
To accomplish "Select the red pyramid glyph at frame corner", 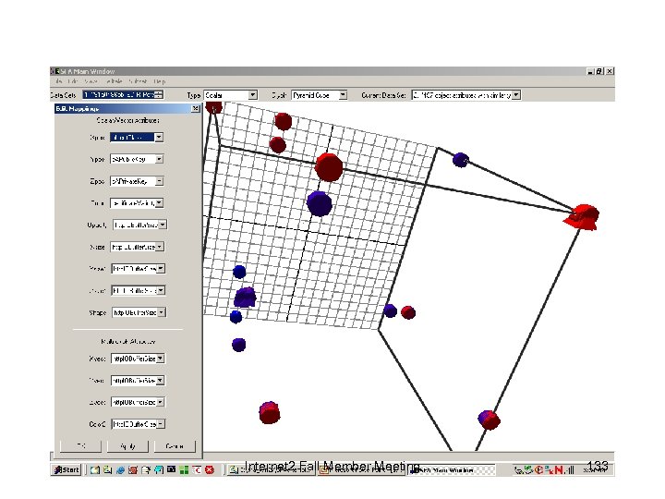I will click(x=582, y=217).
